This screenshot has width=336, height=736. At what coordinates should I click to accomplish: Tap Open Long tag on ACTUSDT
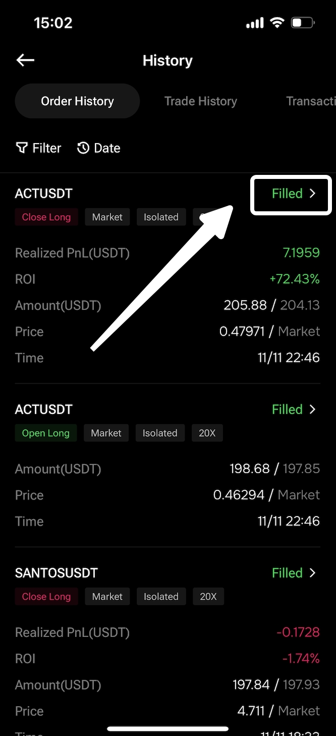[x=45, y=433]
